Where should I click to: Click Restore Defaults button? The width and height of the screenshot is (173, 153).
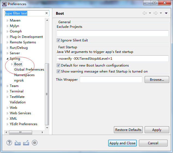[x=128, y=130]
